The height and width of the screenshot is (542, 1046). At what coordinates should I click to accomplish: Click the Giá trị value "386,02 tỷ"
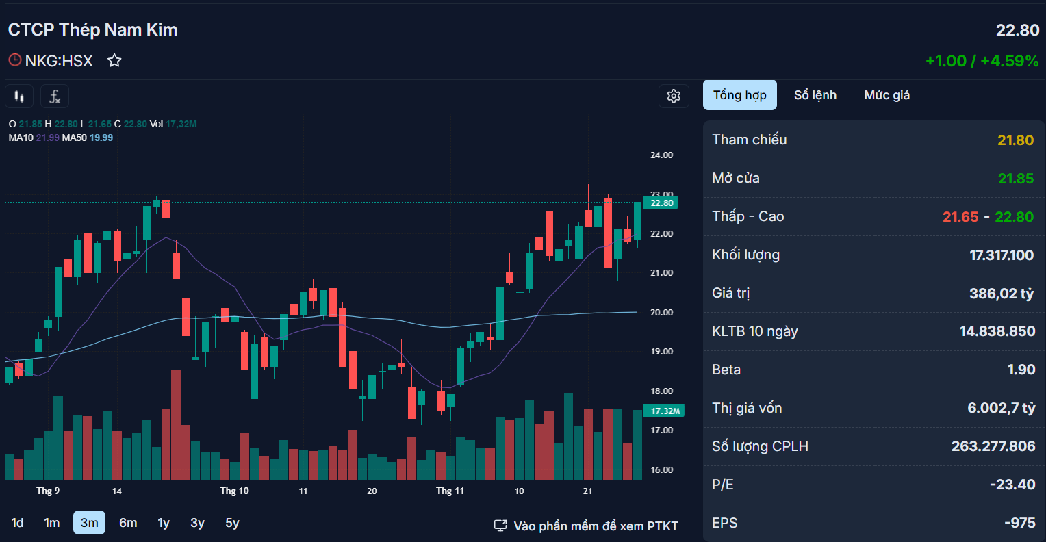[x=1002, y=294]
